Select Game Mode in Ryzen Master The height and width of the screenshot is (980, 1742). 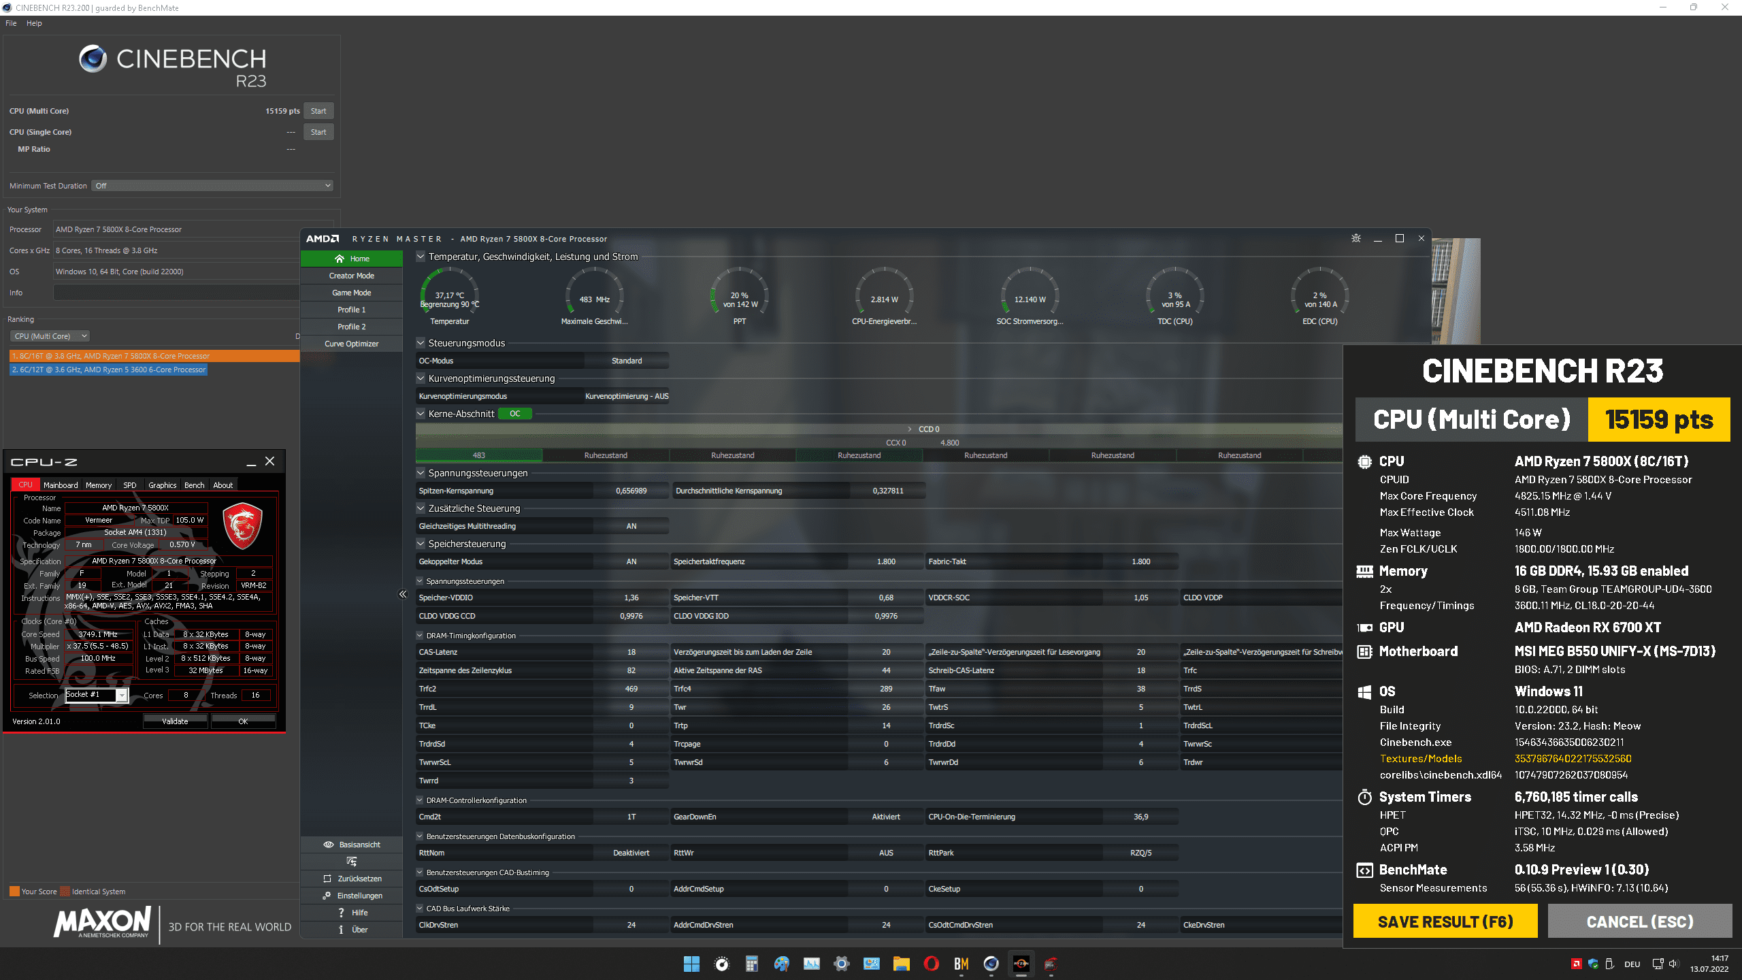(352, 293)
